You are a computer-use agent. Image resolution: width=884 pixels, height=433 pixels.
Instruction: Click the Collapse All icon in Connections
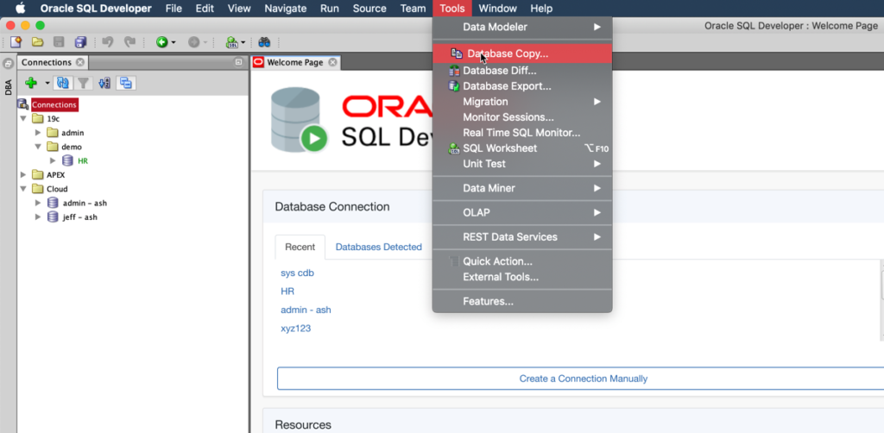click(126, 84)
